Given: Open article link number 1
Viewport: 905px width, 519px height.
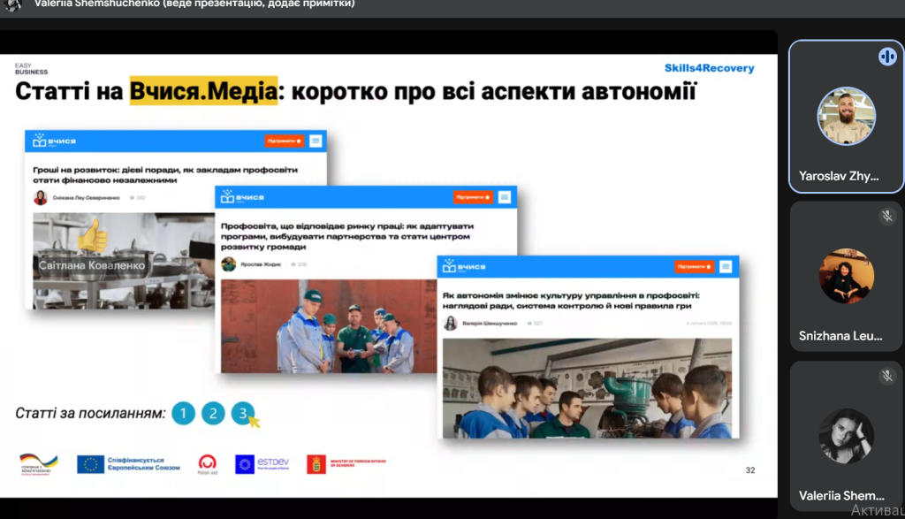Looking at the screenshot, I should pyautogui.click(x=183, y=413).
